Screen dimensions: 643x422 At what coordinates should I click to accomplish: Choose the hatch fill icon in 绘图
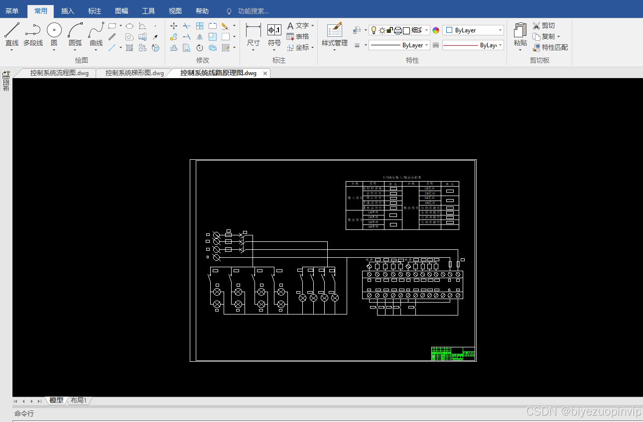pos(129,48)
